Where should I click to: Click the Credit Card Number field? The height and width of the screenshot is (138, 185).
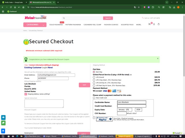[x=132, y=106]
